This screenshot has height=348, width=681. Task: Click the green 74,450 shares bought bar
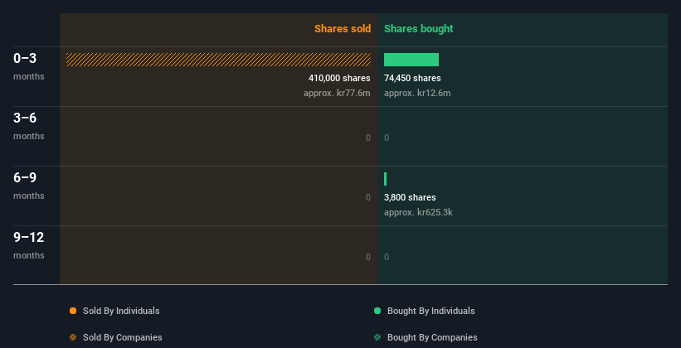point(411,60)
